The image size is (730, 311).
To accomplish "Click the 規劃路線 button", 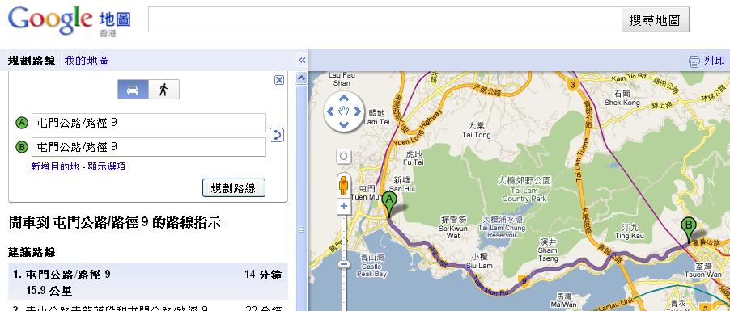I will pyautogui.click(x=234, y=187).
